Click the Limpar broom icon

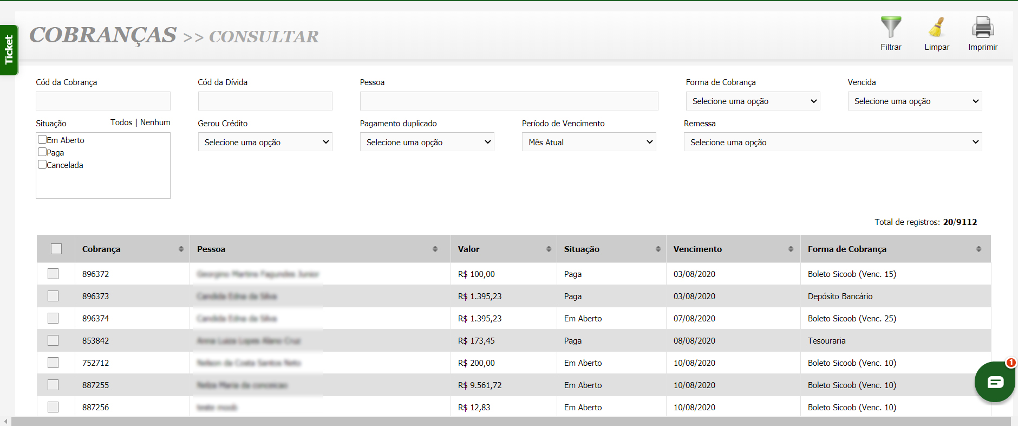pyautogui.click(x=936, y=28)
